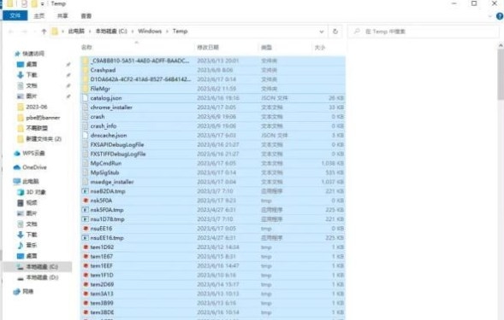This screenshot has width=504, height=320.
Task: Select the chrome_installer file icon
Action: coord(86,108)
